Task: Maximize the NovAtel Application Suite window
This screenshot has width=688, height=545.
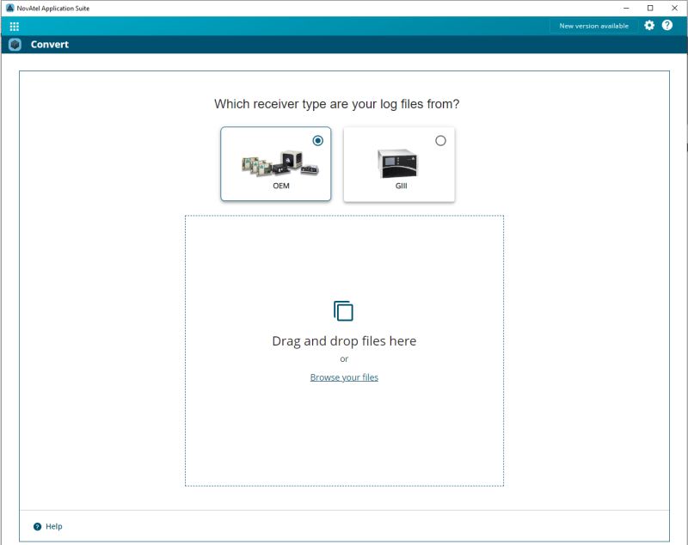Action: pyautogui.click(x=650, y=8)
